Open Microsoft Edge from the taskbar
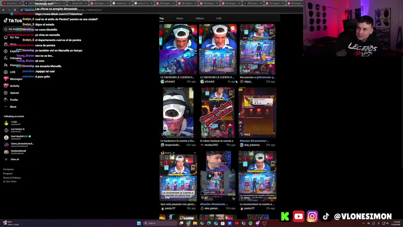This screenshot has height=227, width=403. pos(209,223)
